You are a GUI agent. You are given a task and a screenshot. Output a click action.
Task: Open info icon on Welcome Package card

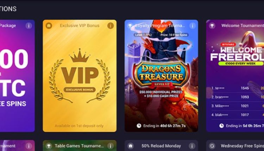29,26
